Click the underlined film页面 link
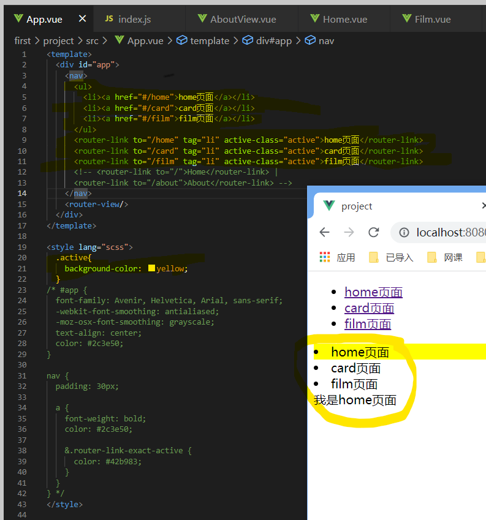The width and height of the screenshot is (486, 520). pyautogui.click(x=368, y=324)
